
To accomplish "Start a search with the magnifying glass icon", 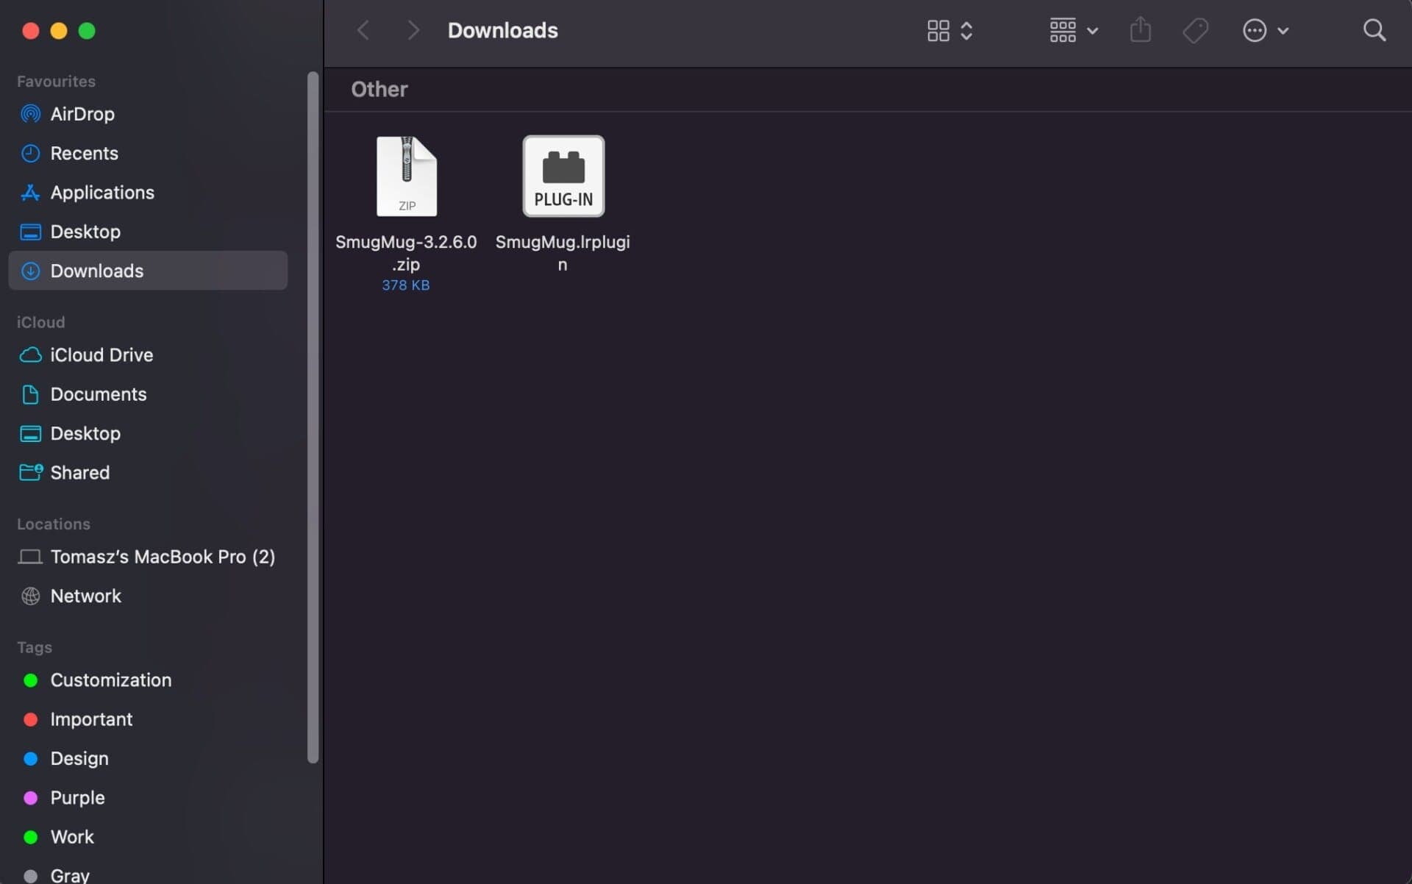I will [1374, 30].
